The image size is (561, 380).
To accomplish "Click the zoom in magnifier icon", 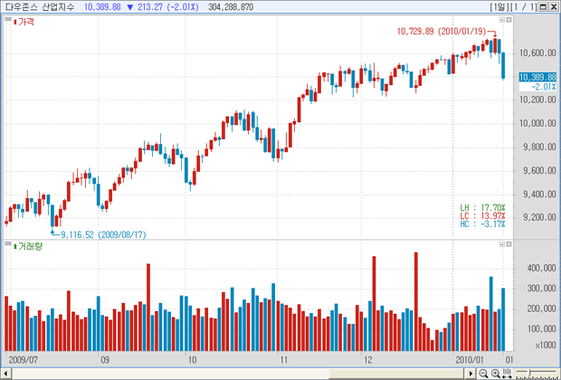I will click(x=495, y=373).
